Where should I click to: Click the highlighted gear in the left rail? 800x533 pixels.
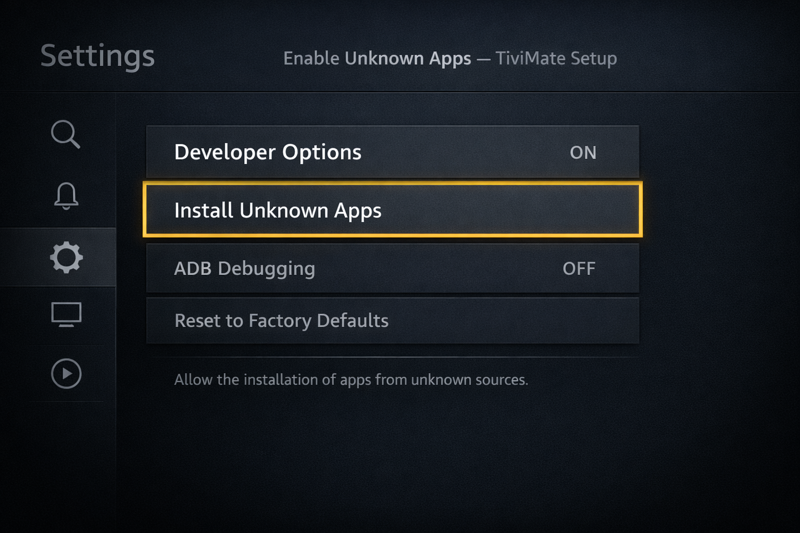pos(66,256)
